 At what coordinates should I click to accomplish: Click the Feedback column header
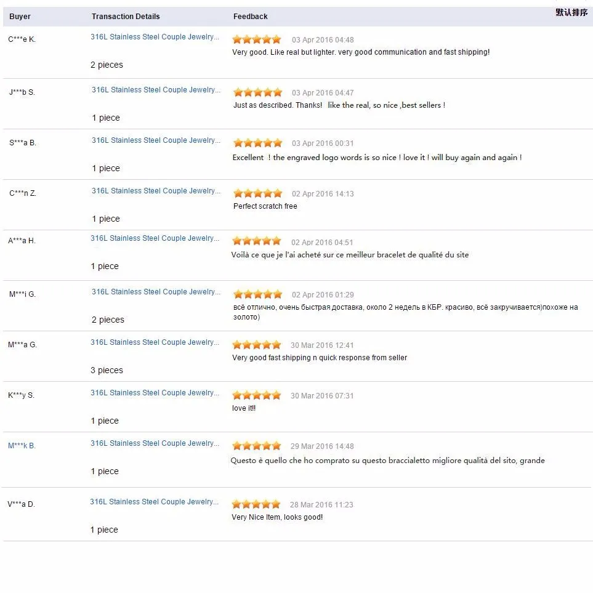[250, 17]
